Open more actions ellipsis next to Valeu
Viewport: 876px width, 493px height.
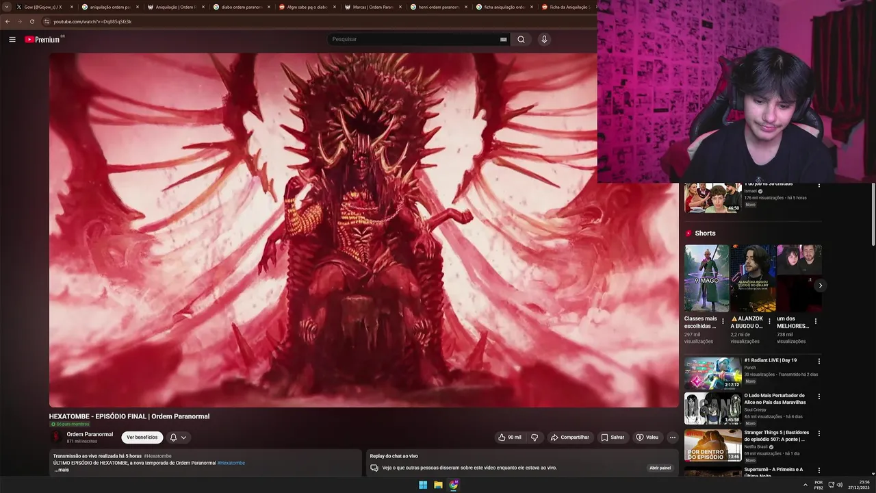pos(673,437)
